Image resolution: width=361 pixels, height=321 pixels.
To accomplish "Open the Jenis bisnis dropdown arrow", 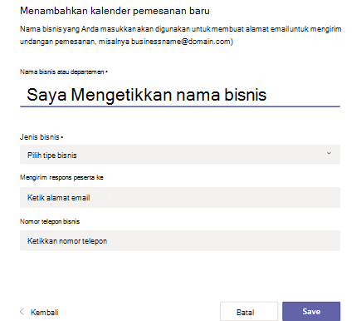I will click(x=329, y=153).
